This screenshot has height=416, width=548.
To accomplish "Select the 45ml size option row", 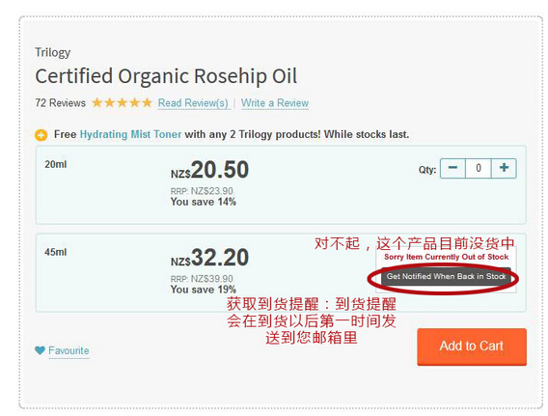I will 281,273.
